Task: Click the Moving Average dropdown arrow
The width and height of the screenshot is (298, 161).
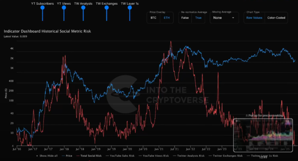Action: (x=233, y=18)
